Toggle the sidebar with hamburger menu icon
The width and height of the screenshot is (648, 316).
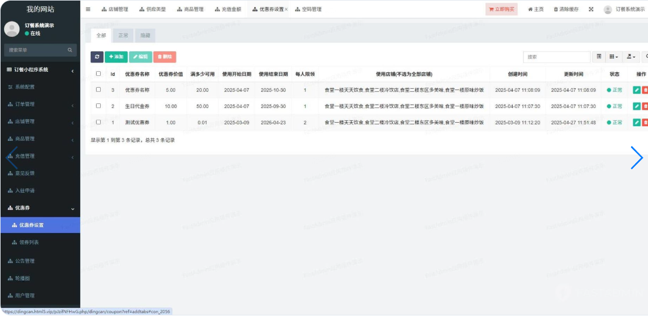click(88, 9)
